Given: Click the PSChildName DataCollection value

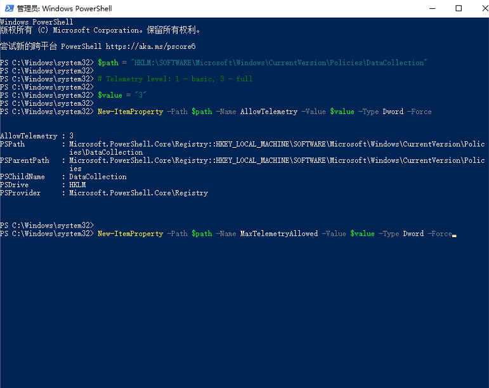Looking at the screenshot, I should (x=98, y=177).
